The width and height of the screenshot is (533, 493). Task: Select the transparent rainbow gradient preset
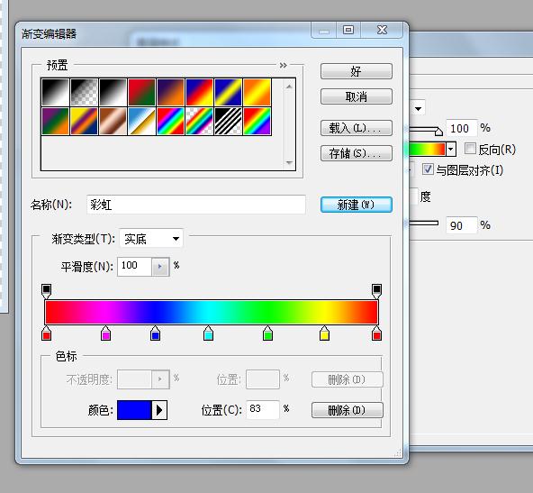200,121
